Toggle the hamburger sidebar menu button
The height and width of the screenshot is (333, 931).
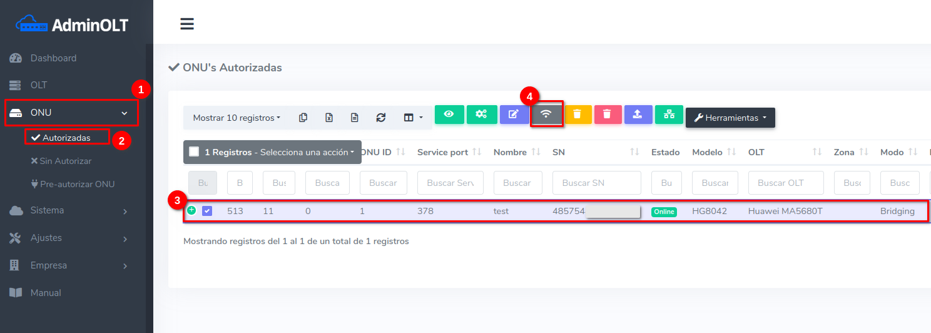[x=186, y=24]
